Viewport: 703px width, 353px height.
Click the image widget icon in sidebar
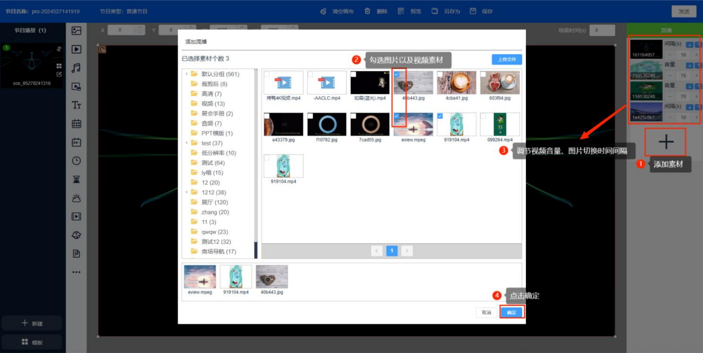(x=76, y=31)
